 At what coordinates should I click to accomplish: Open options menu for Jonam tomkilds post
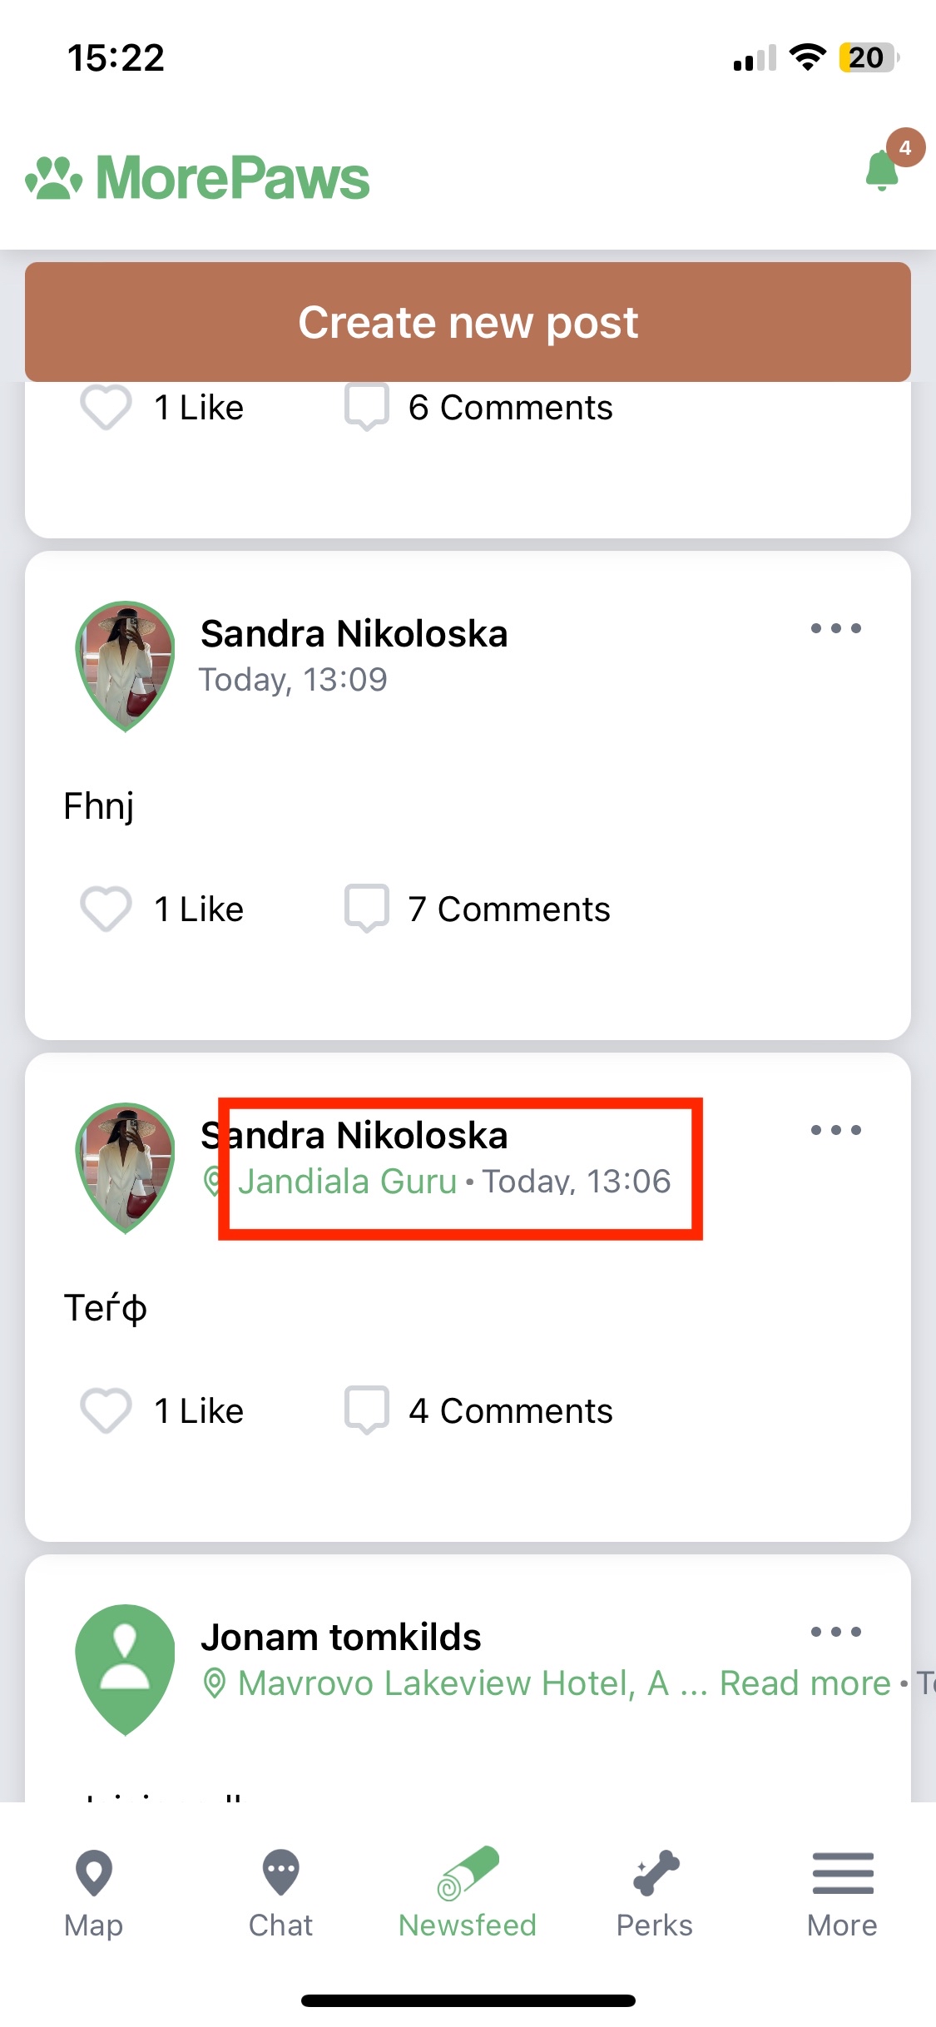coord(835,1632)
